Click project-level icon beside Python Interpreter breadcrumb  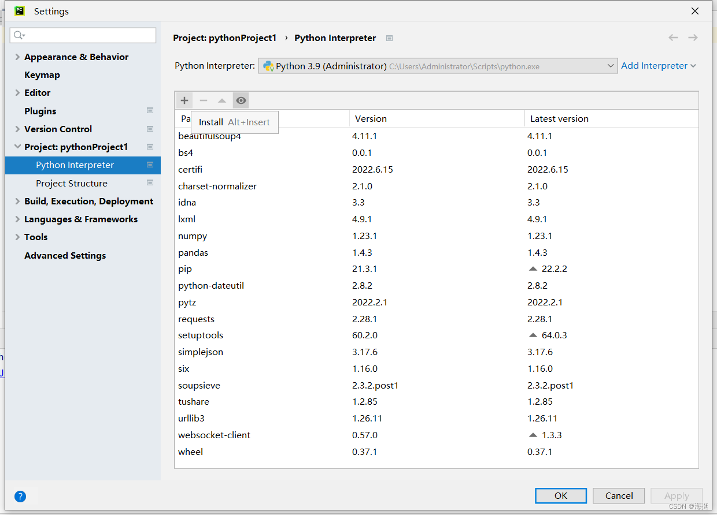389,38
